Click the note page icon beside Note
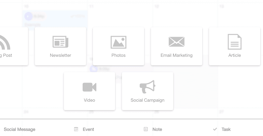The image size is (263, 136). point(146,129)
